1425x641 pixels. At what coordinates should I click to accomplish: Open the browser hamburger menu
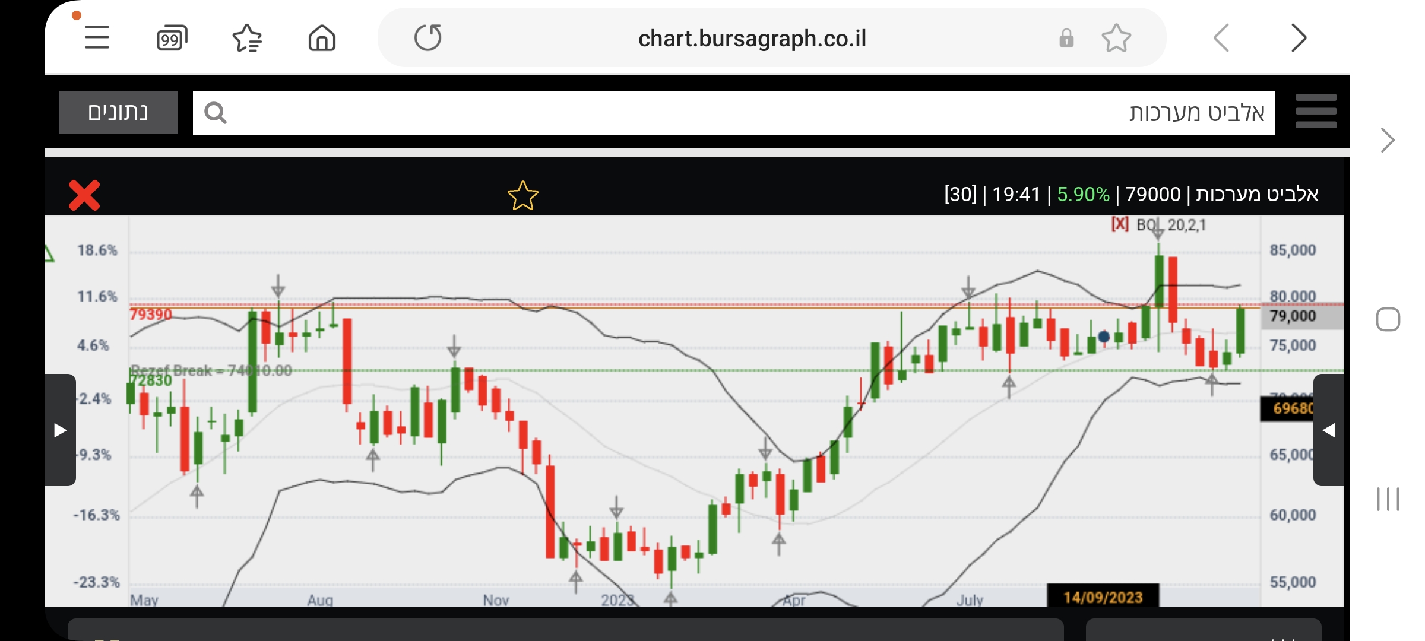97,38
